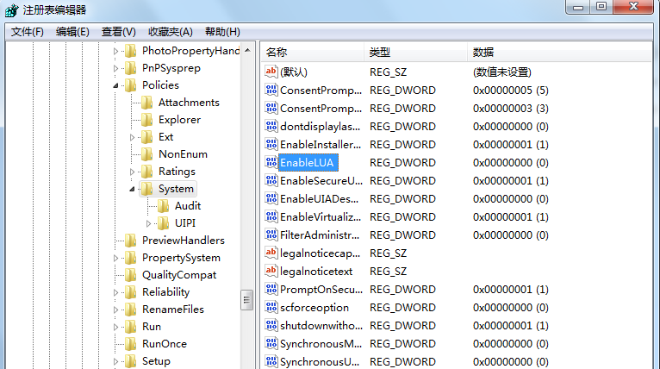
Task: Click the UIPI folder icon
Action: click(164, 223)
